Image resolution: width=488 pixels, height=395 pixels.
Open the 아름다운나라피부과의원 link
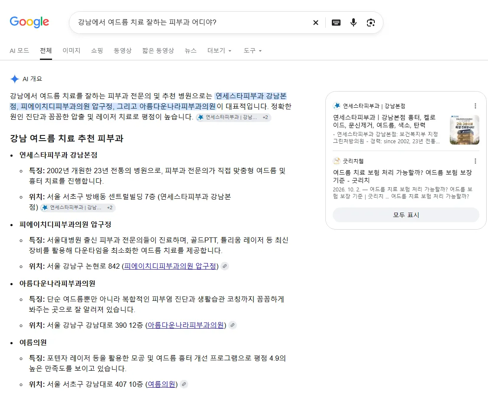coord(186,325)
